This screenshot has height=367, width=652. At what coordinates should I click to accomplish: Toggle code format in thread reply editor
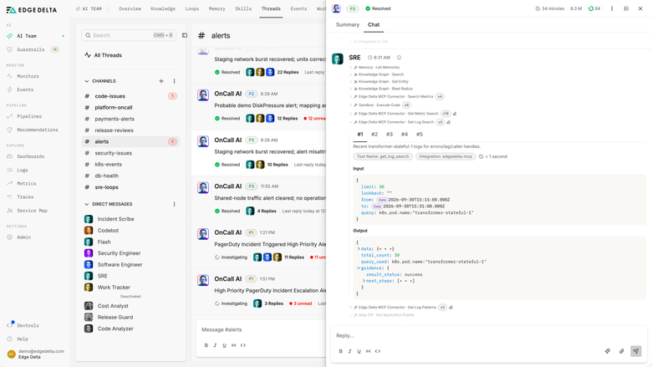(x=378, y=351)
